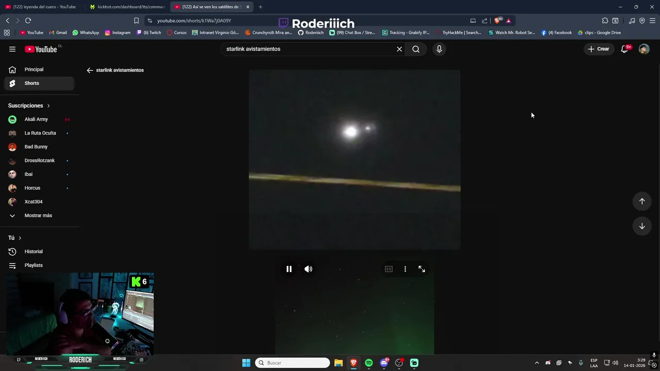The width and height of the screenshot is (660, 371).
Task: Open Principal in the sidebar
Action: [39, 70]
